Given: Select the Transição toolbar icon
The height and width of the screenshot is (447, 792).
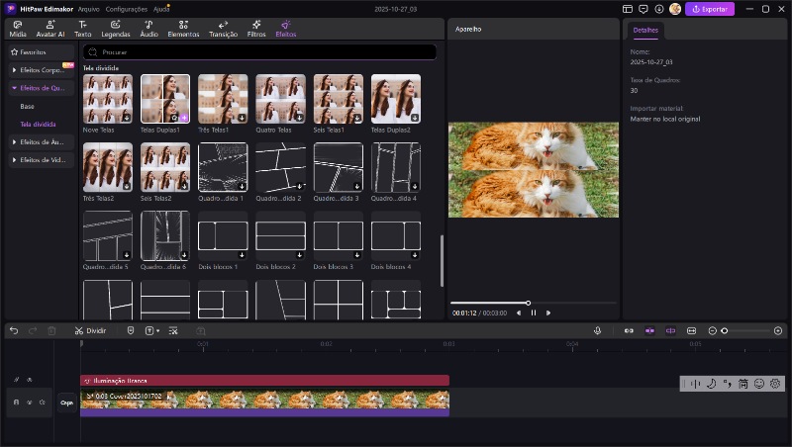Looking at the screenshot, I should pyautogui.click(x=223, y=29).
